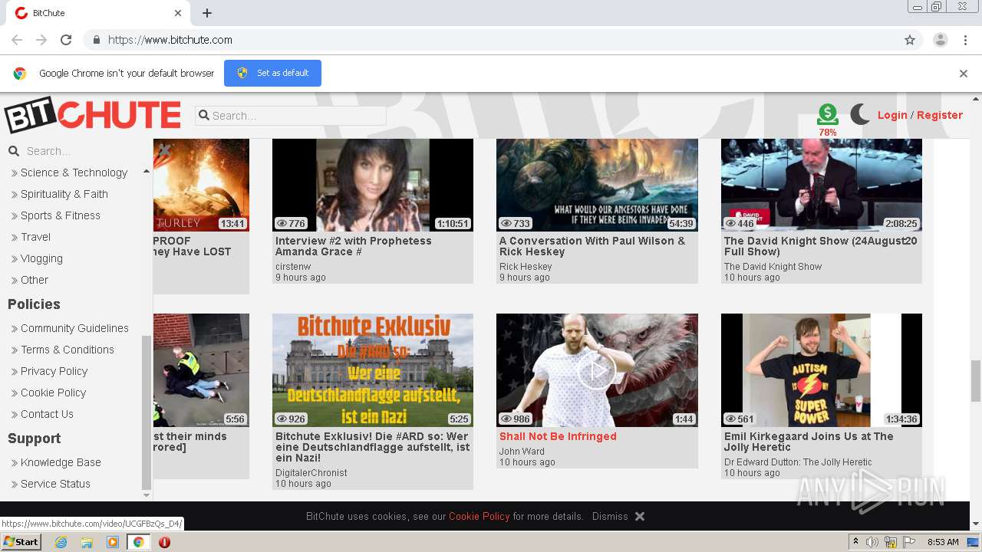Open Cookie Policy in sidebar
Screen dimensions: 982x552
click(x=53, y=393)
